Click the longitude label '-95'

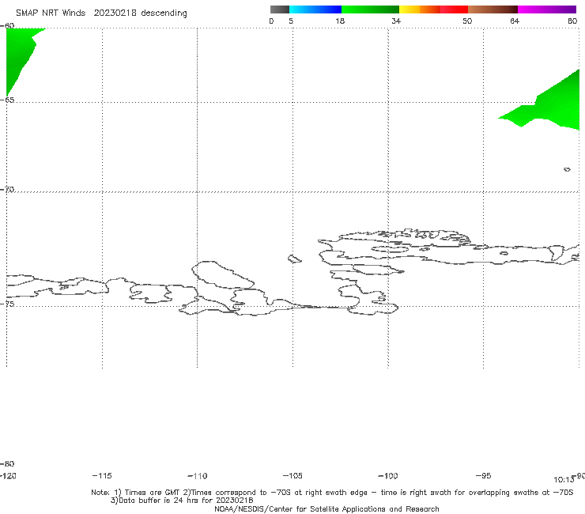click(484, 476)
